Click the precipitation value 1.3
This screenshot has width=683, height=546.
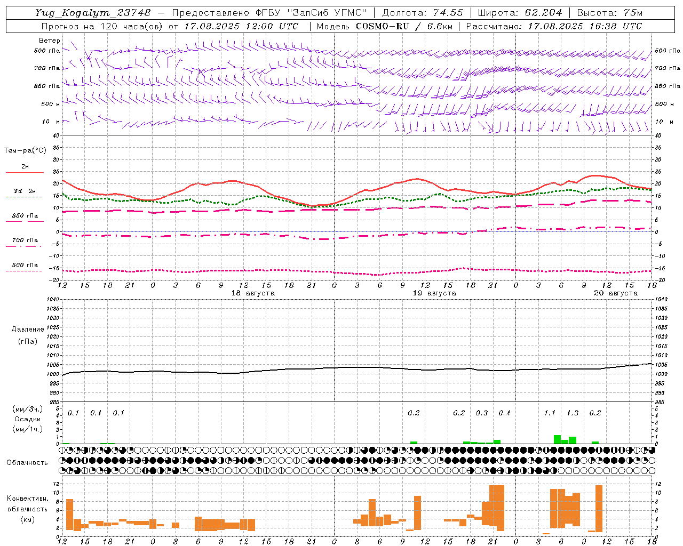point(573,413)
